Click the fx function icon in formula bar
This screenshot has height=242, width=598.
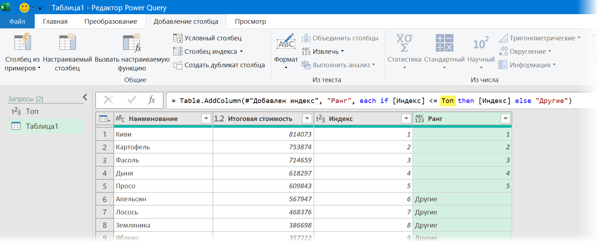(x=152, y=100)
